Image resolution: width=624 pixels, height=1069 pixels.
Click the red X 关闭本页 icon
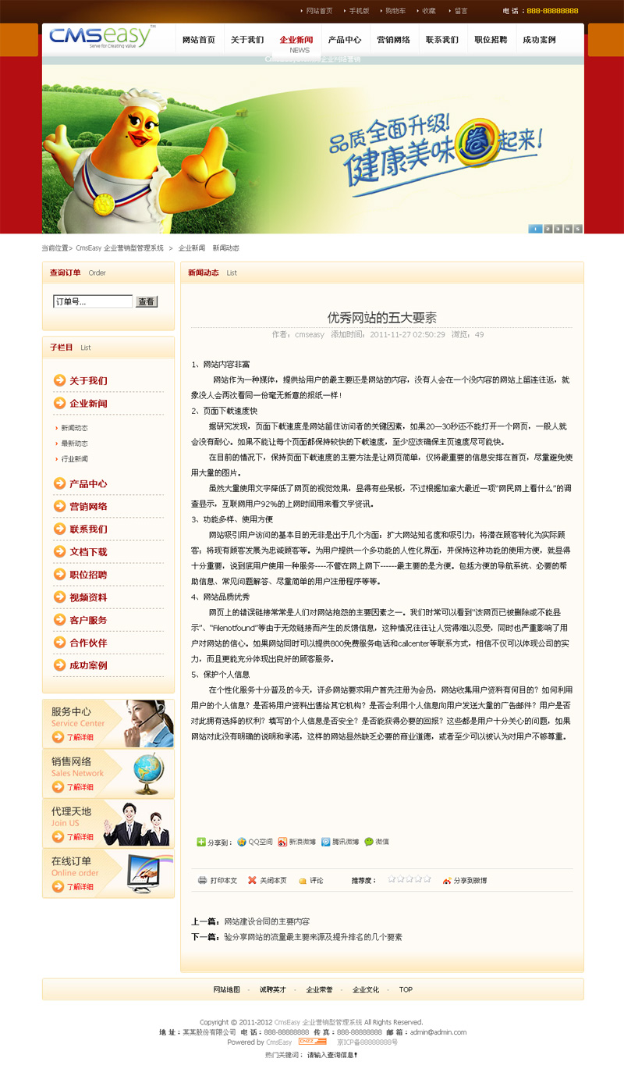(252, 880)
